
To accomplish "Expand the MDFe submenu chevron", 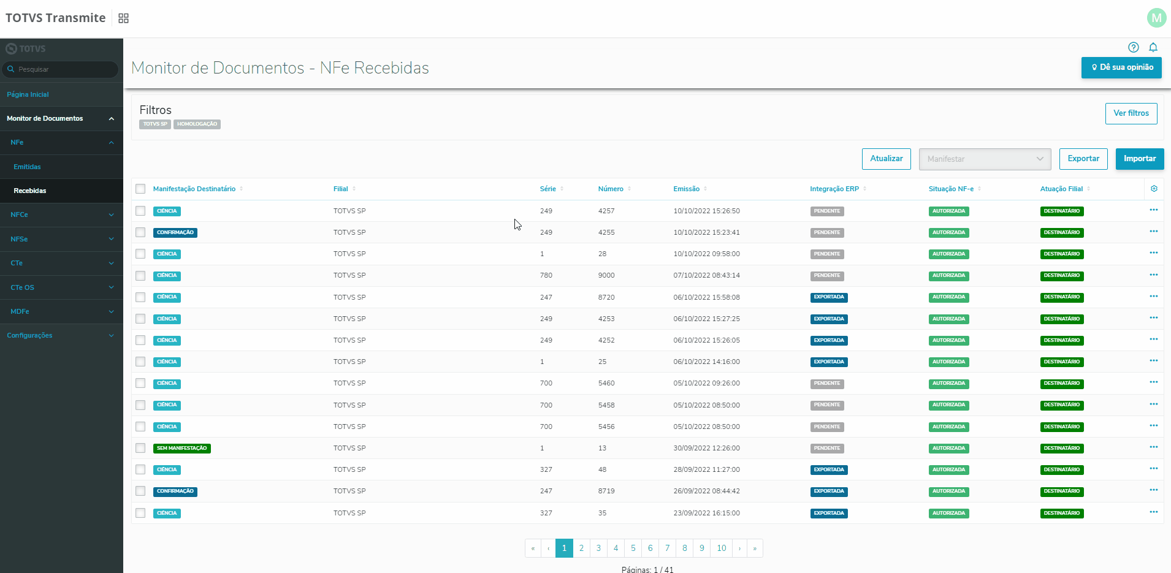I will coord(112,312).
